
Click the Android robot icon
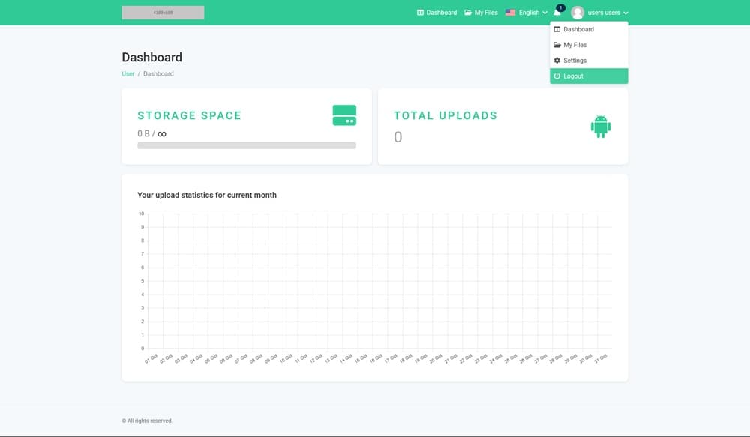tap(601, 126)
